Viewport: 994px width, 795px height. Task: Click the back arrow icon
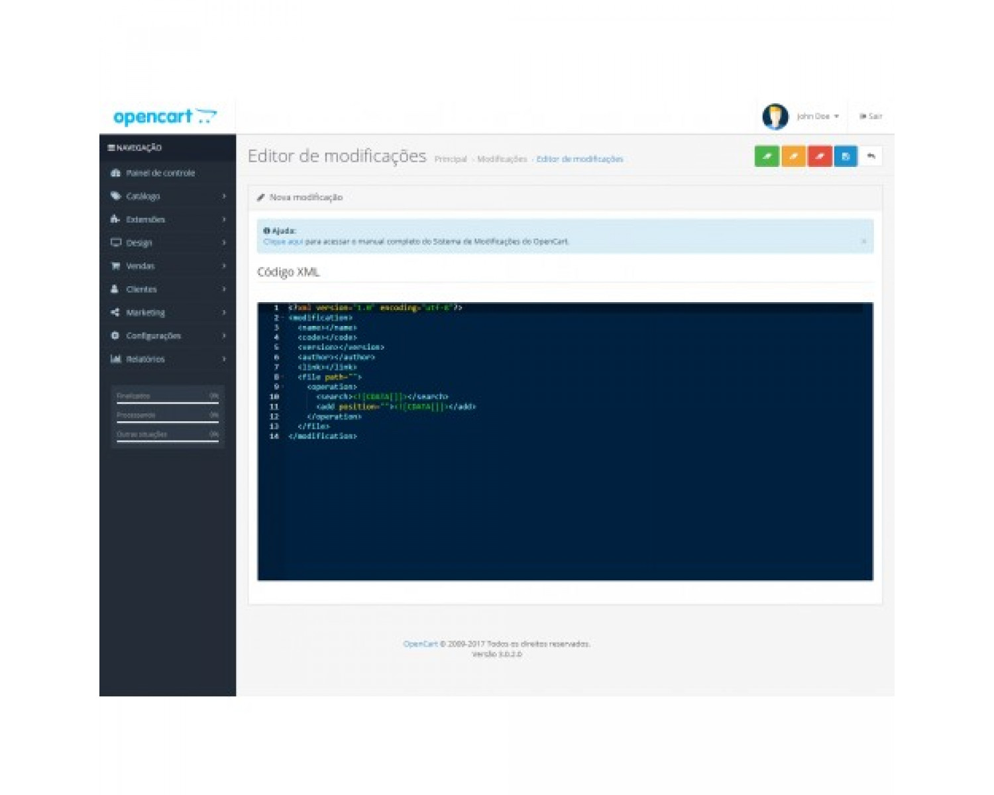pos(871,156)
